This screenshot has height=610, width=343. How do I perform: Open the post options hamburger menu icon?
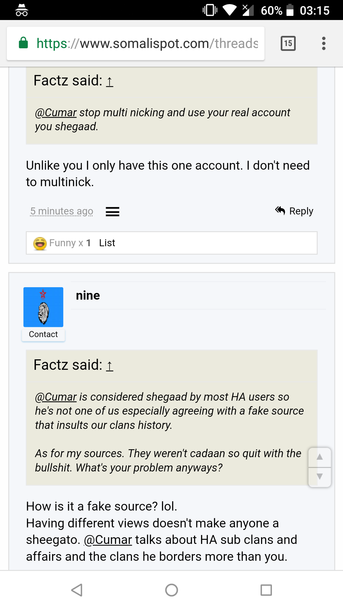(x=112, y=212)
